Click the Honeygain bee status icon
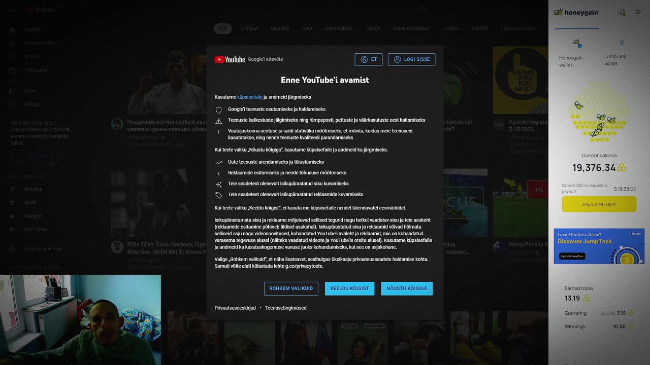This screenshot has width=650, height=365. (x=621, y=12)
